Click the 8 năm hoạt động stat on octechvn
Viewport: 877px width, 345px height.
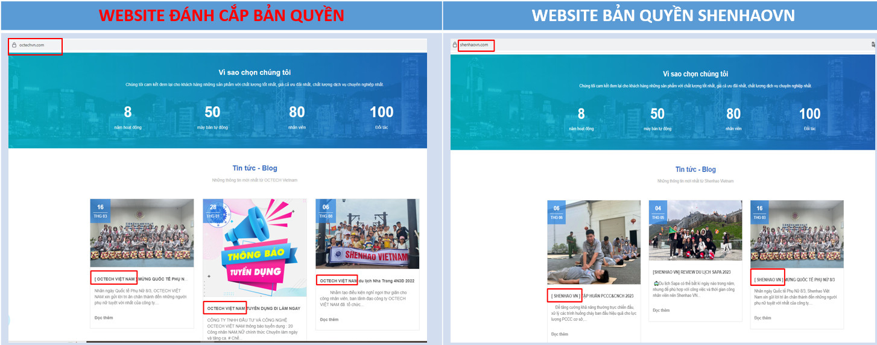(x=127, y=117)
